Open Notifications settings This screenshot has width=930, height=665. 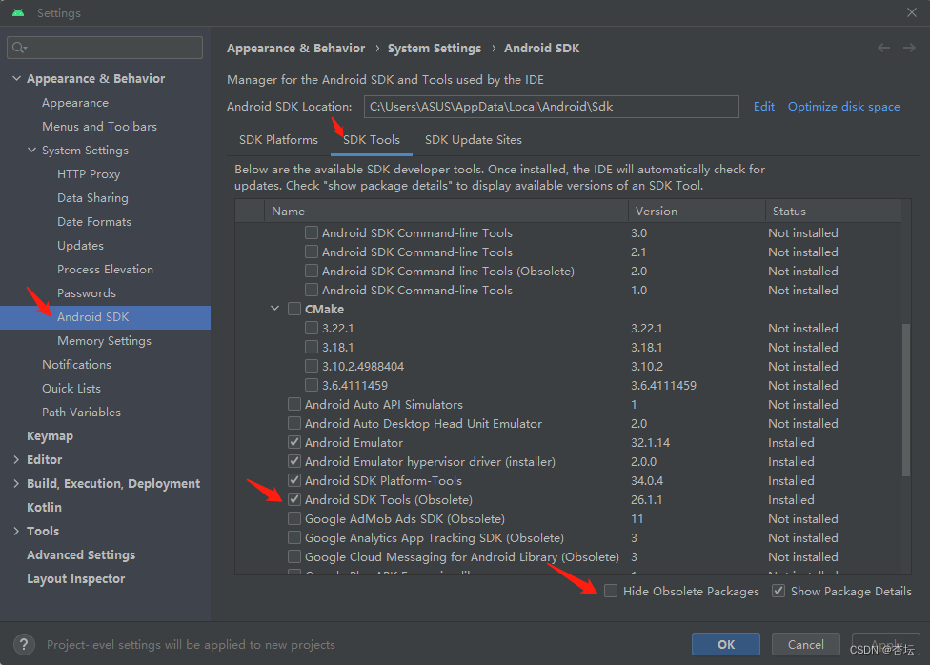pos(76,364)
